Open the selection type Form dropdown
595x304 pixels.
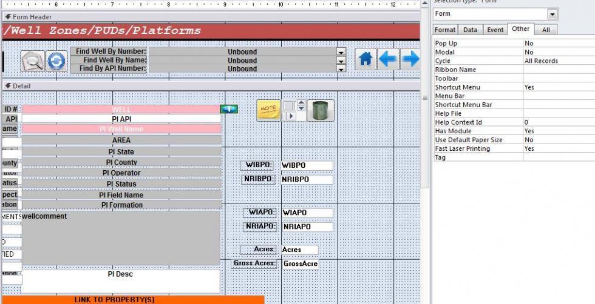click(x=552, y=15)
